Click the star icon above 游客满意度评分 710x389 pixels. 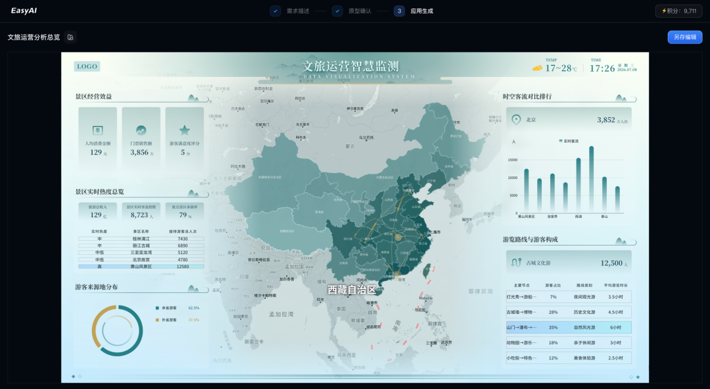(184, 130)
